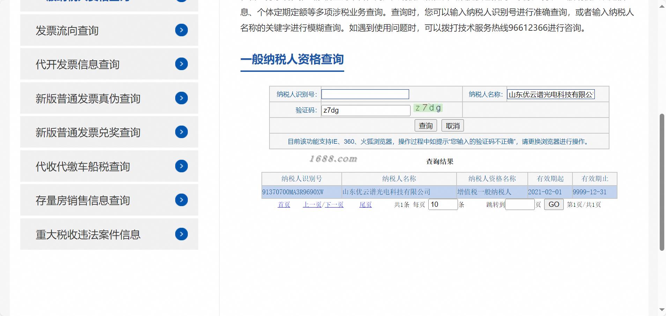This screenshot has width=666, height=316.
Task: Focus the 纳税人识别号 input field
Action: [365, 94]
